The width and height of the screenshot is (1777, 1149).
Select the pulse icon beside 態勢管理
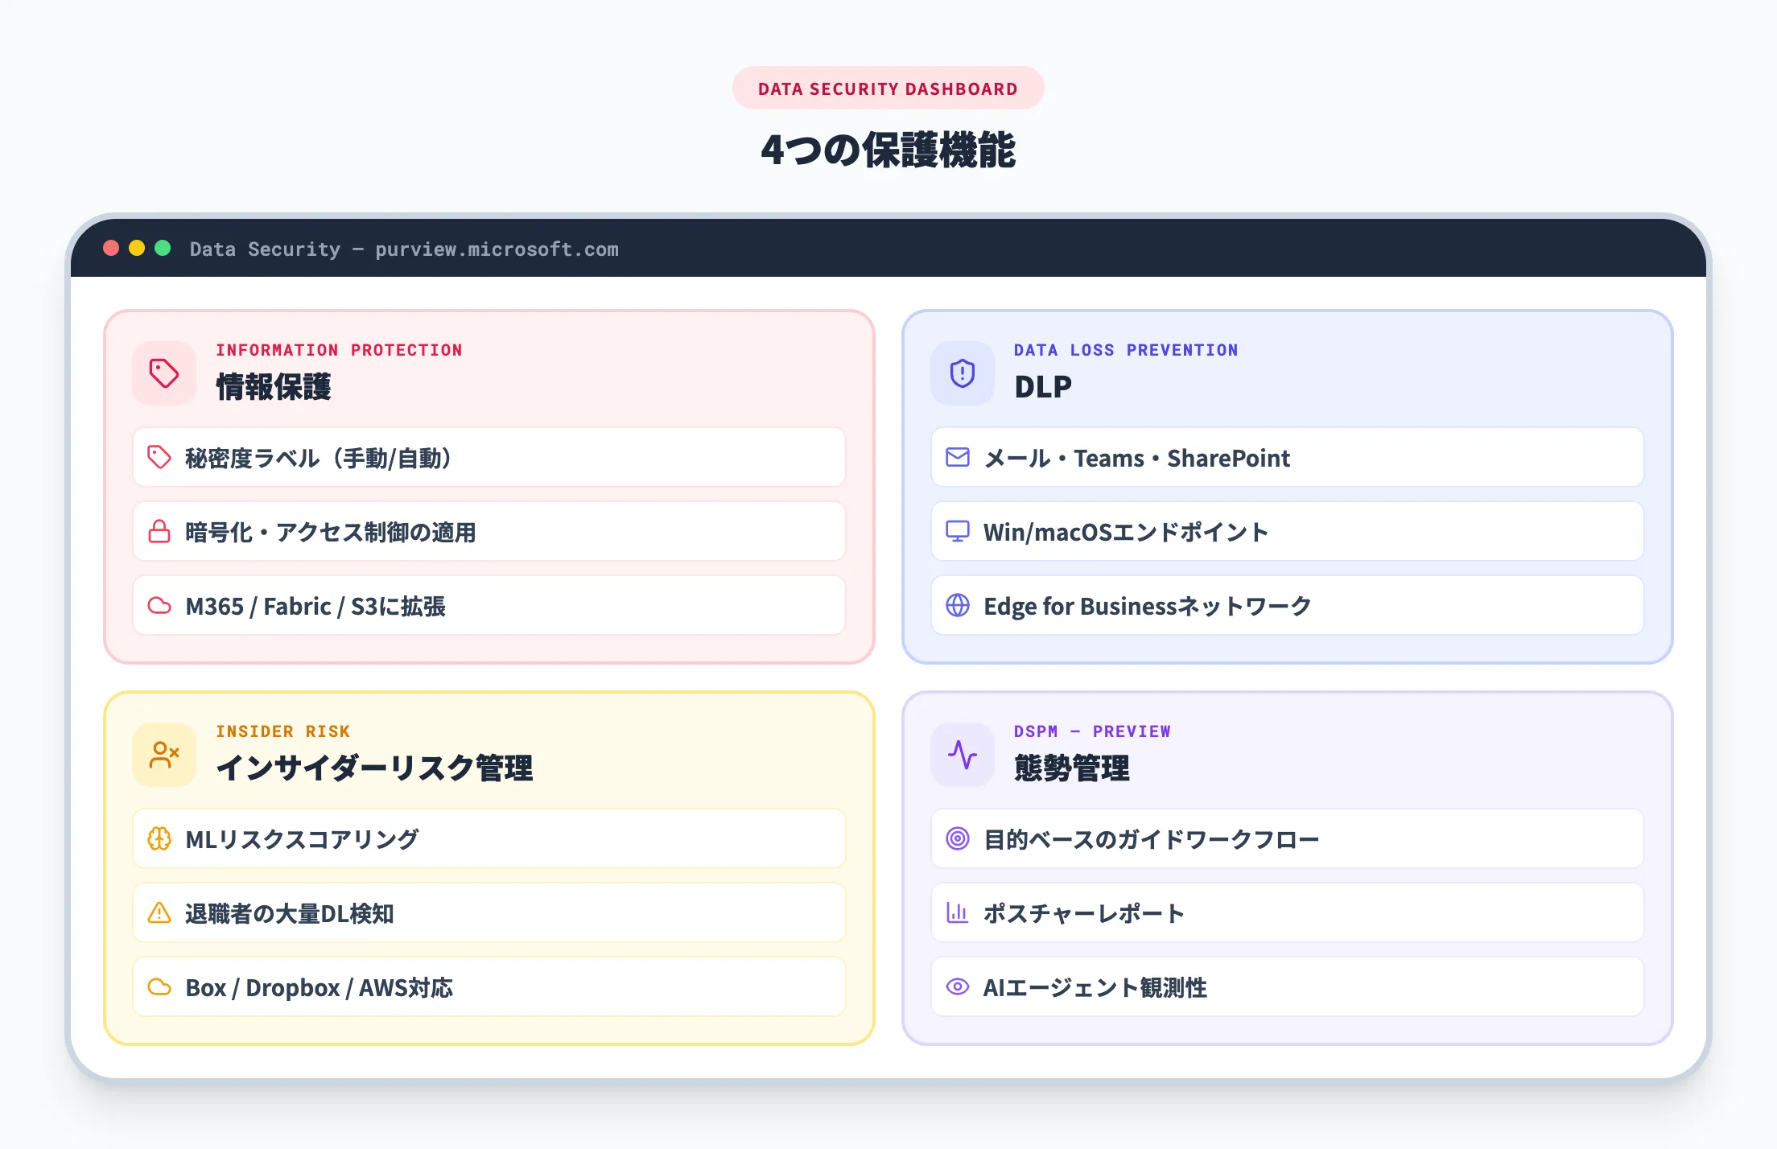[x=961, y=754]
